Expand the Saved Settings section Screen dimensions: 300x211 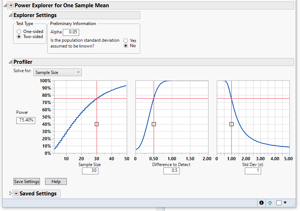(10, 193)
